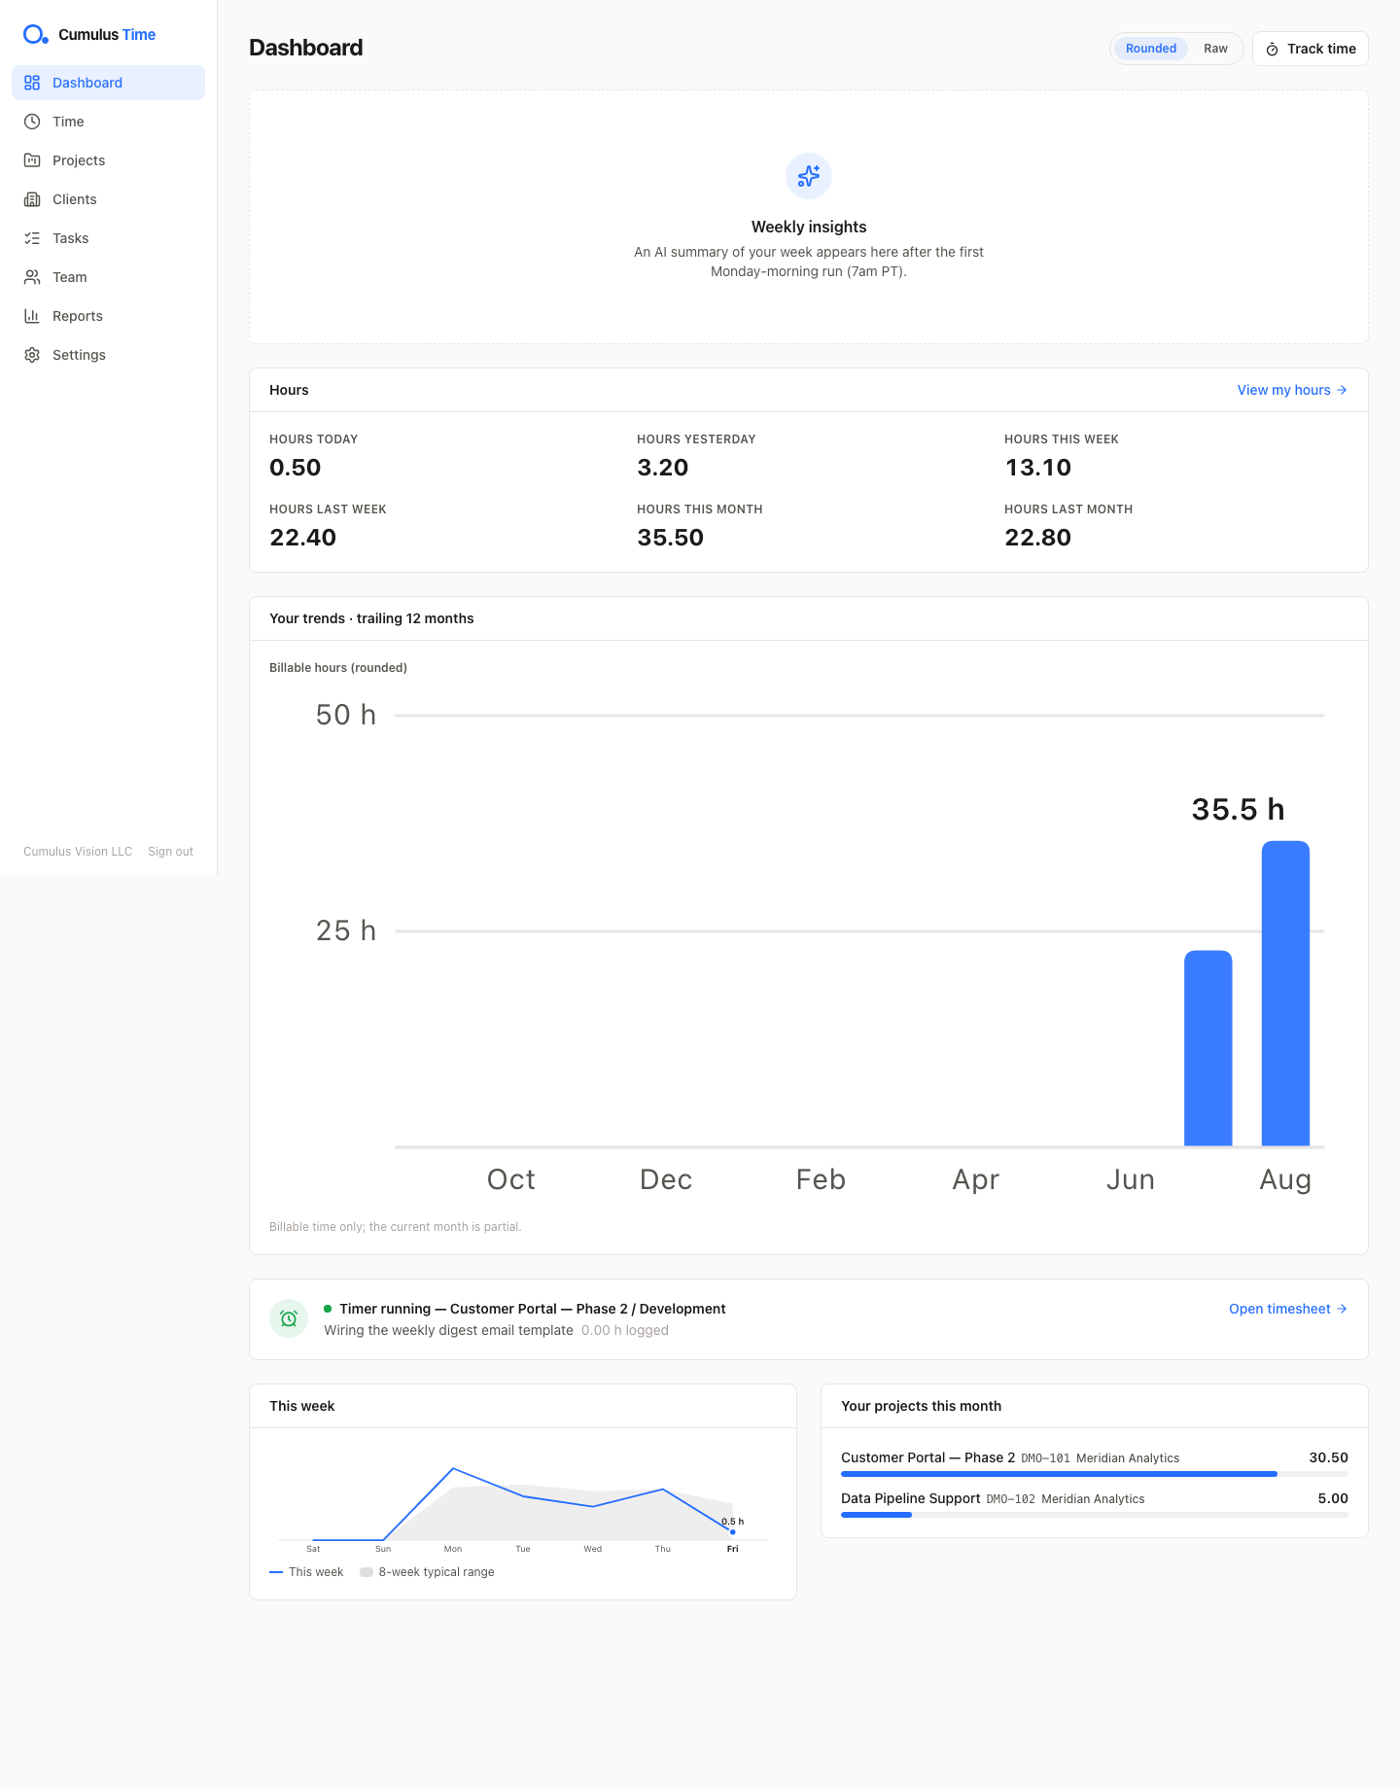Switch hours display to Raw
1400x1789 pixels.
click(x=1215, y=49)
